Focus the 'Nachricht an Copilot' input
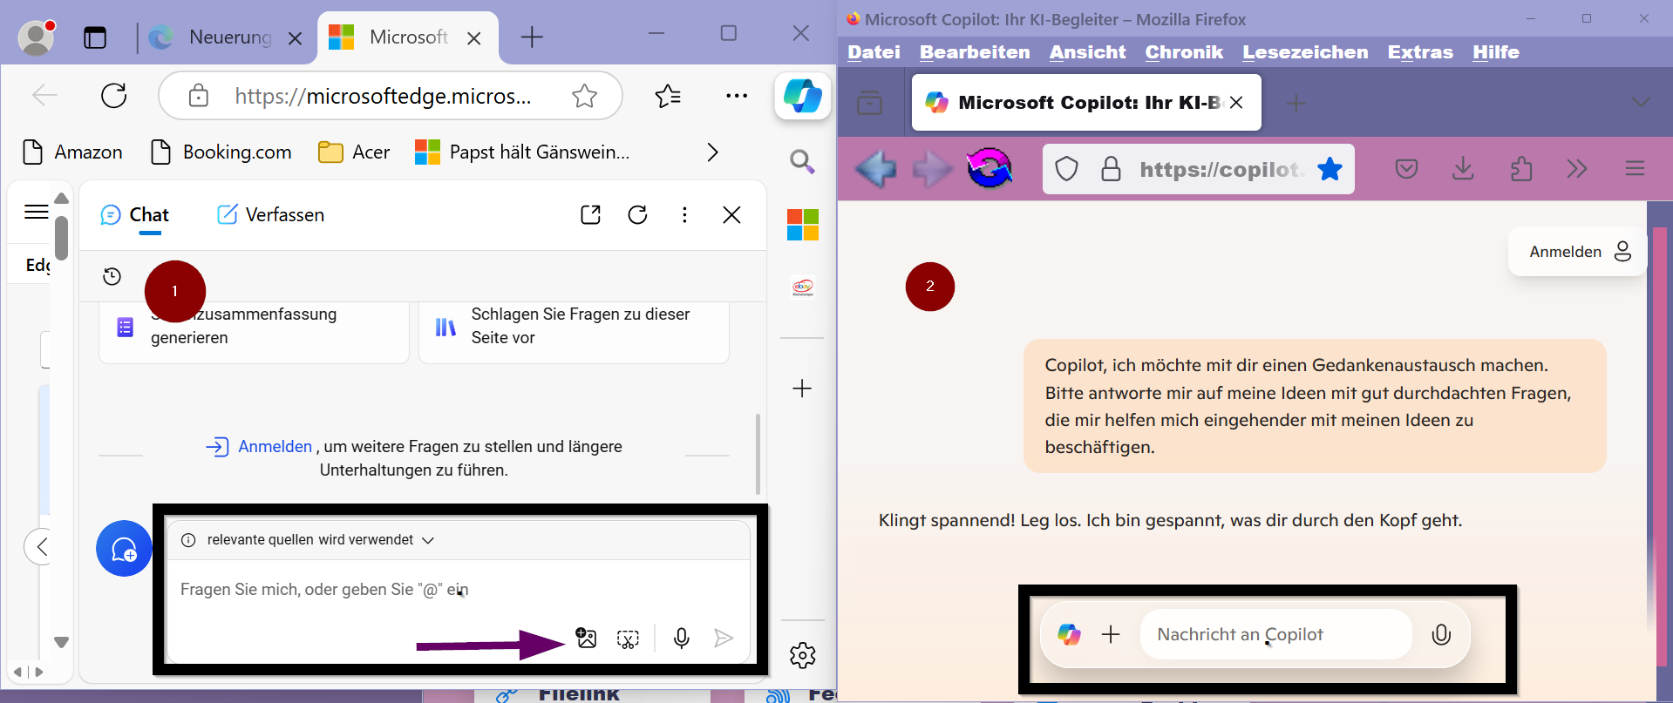This screenshot has height=703, width=1673. coord(1275,634)
